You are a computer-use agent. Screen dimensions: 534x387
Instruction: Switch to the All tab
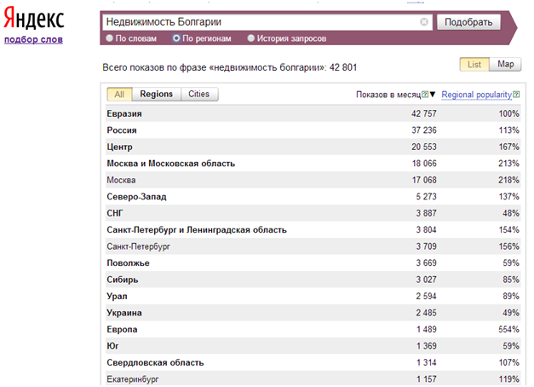(119, 94)
